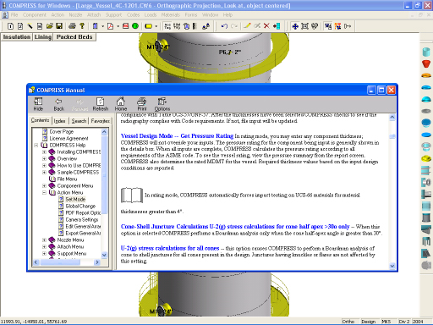Switch to the Search tab
This screenshot has width=433, height=325.
coord(79,121)
